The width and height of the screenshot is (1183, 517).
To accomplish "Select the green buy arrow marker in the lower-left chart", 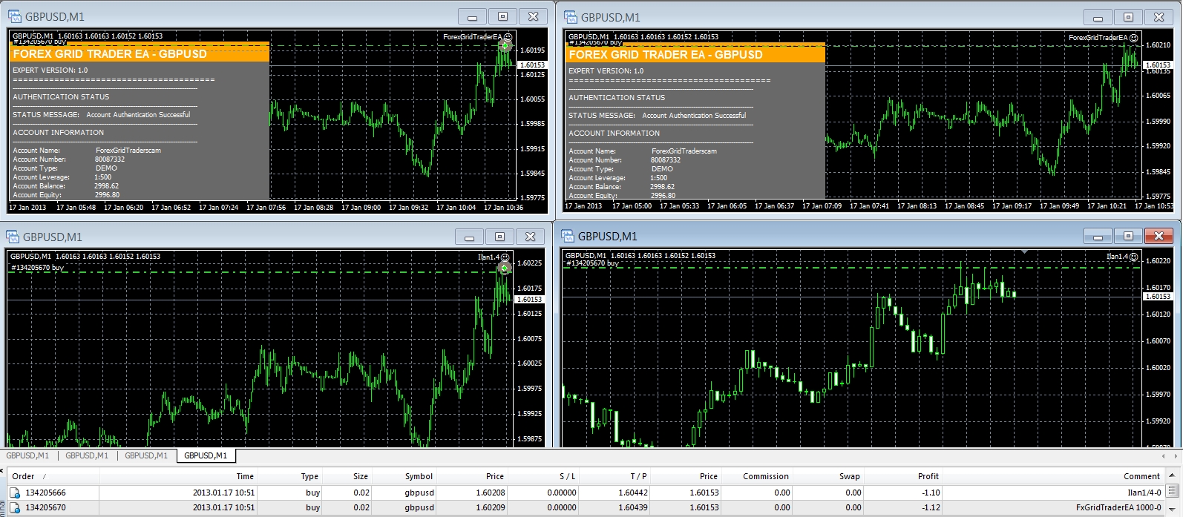I will [x=505, y=268].
